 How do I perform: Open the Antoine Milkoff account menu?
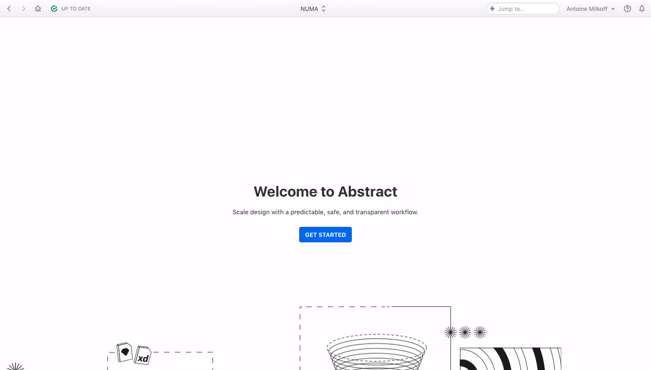[591, 9]
